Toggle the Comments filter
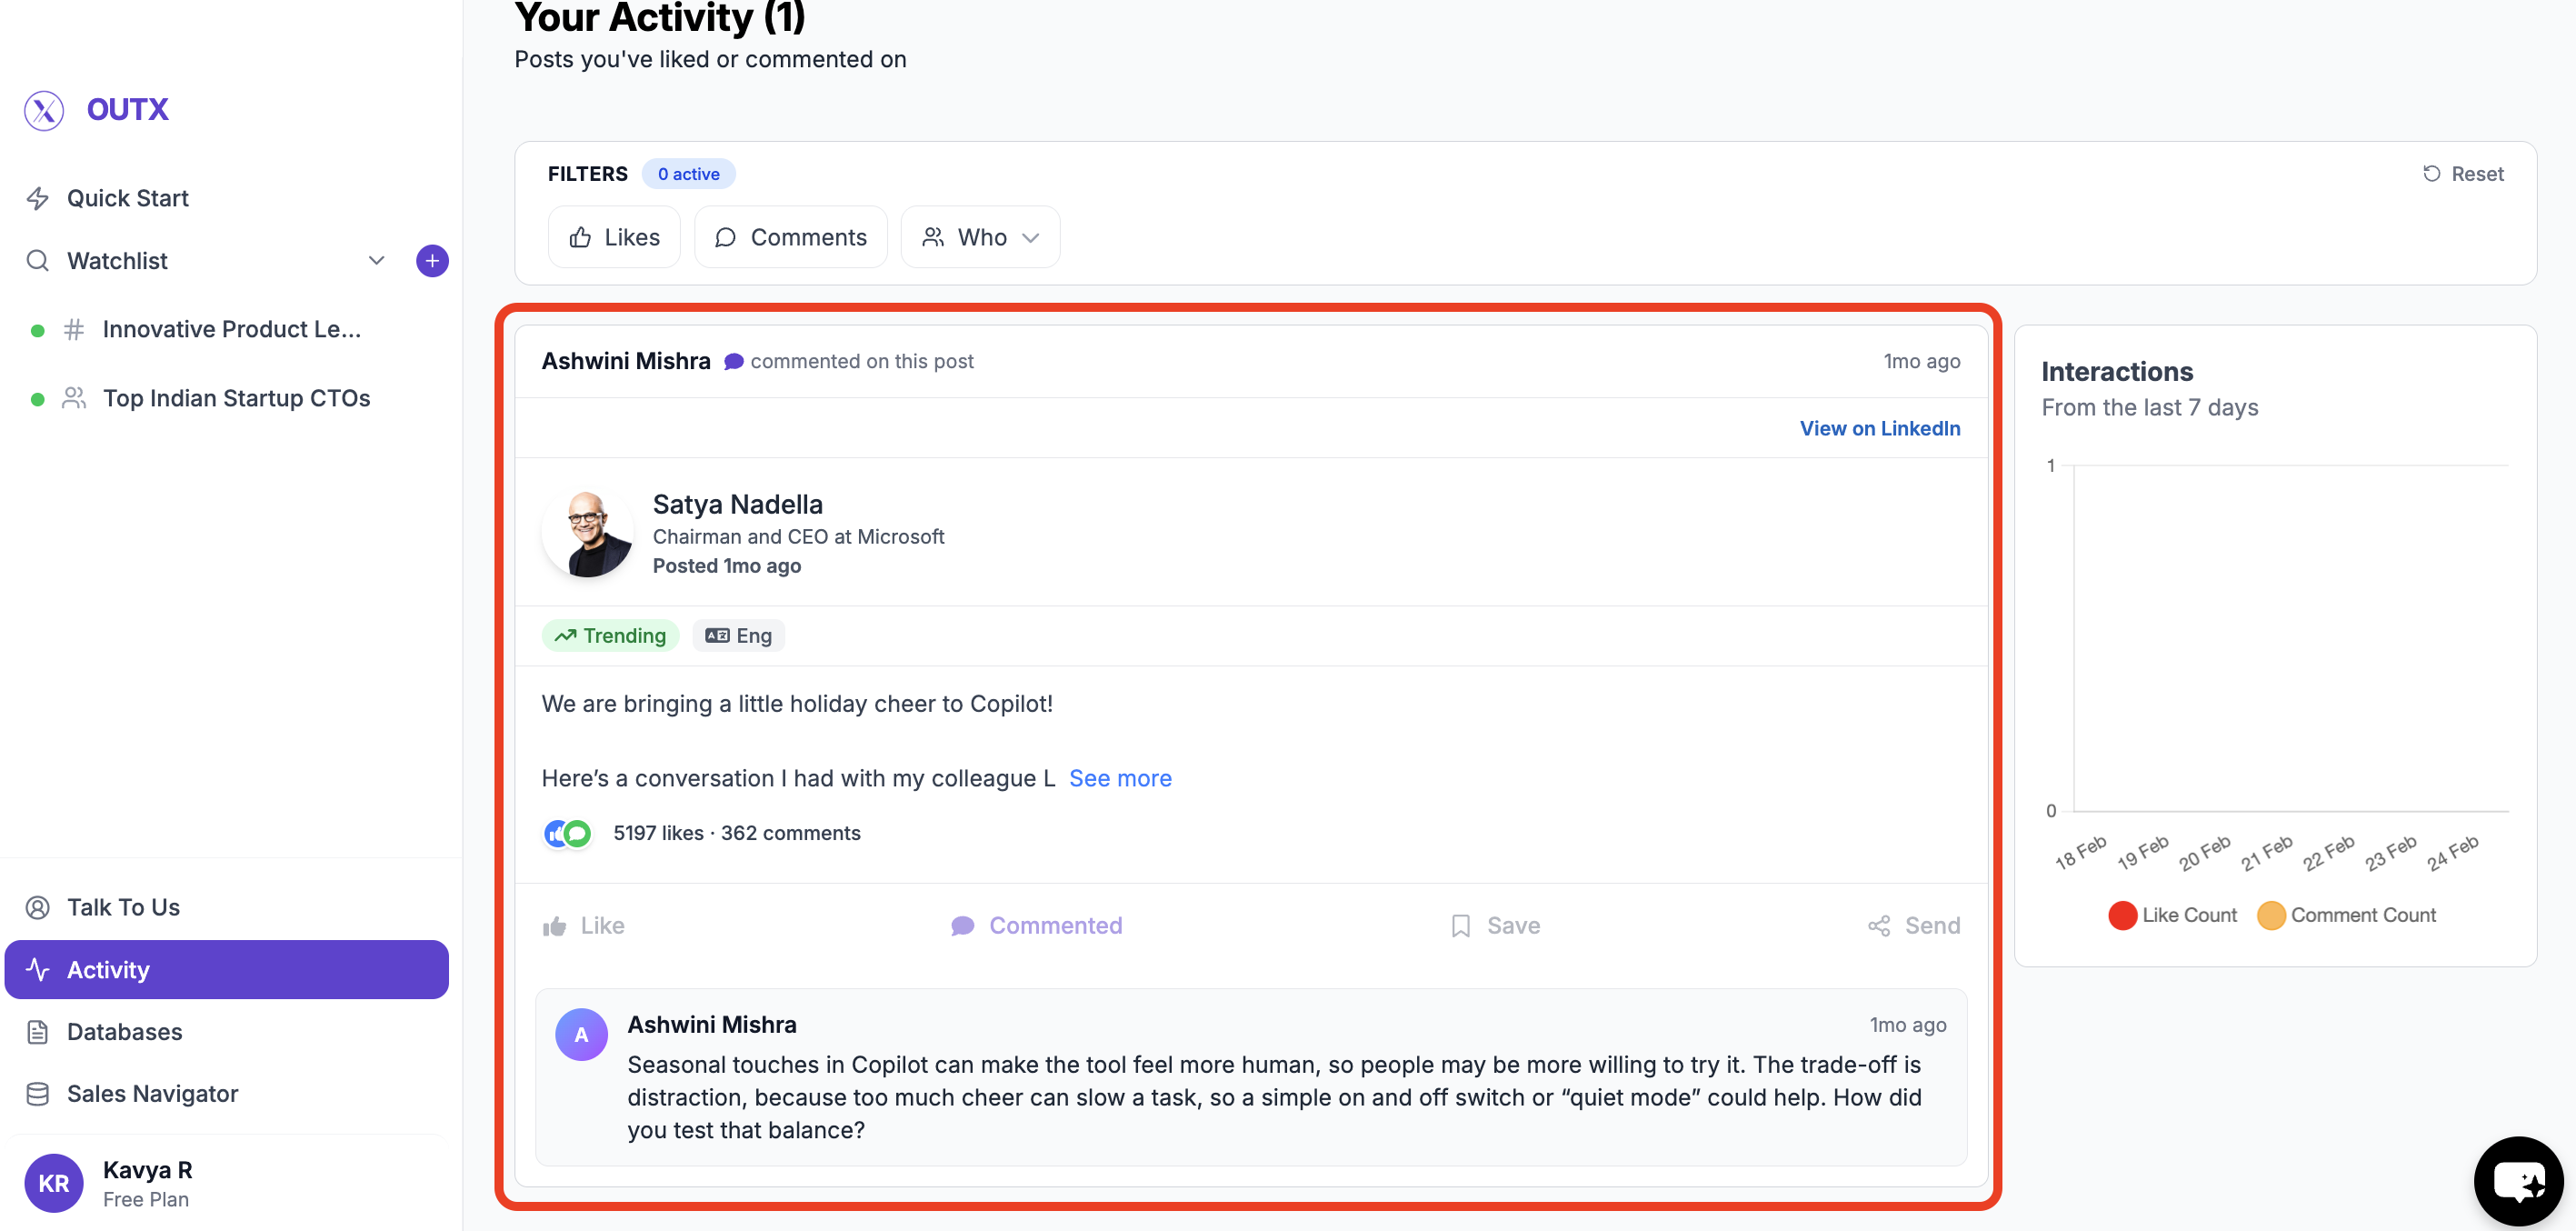Viewport: 2576px width, 1231px height. [790, 237]
